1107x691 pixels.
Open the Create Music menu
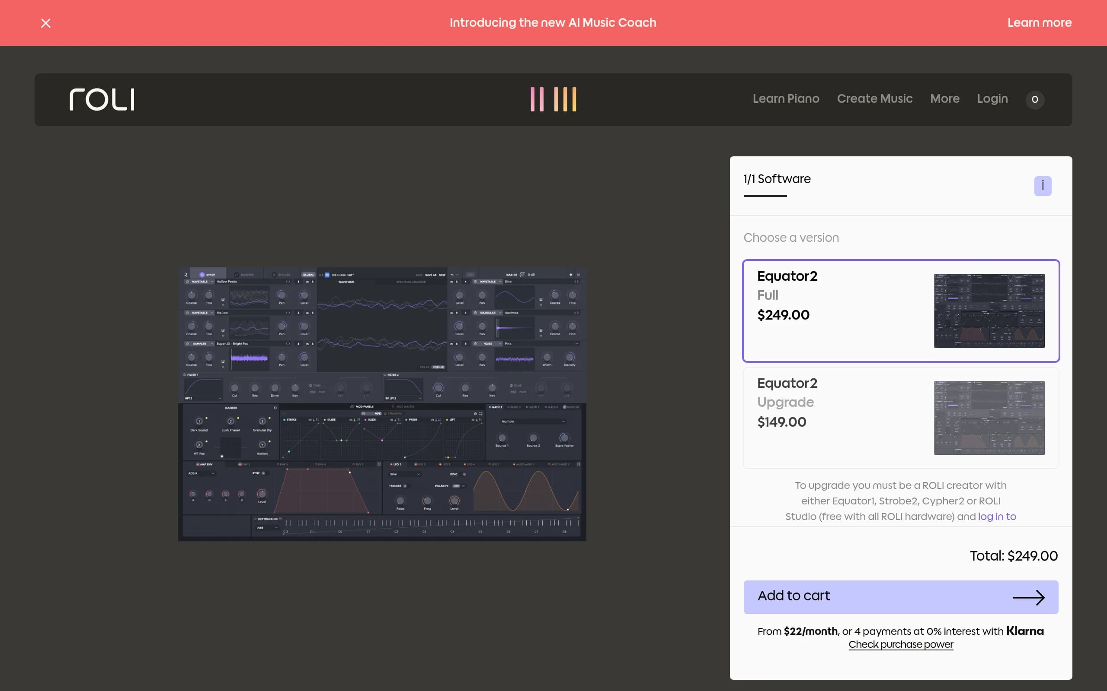pos(874,99)
